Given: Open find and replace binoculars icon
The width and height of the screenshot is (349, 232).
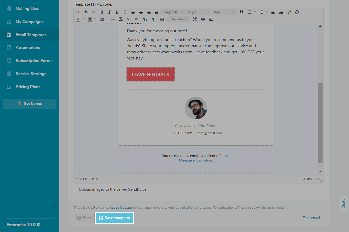Looking at the screenshot, I should [241, 12].
